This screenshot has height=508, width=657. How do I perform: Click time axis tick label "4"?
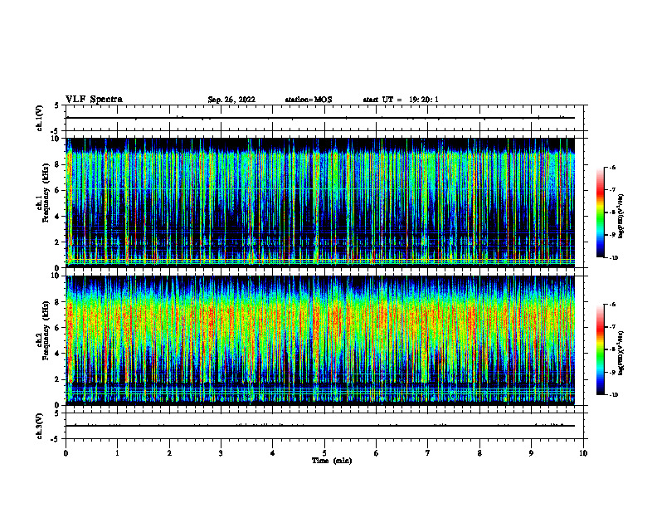pos(273,453)
